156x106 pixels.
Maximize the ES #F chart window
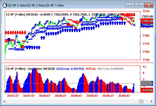(139, 5)
